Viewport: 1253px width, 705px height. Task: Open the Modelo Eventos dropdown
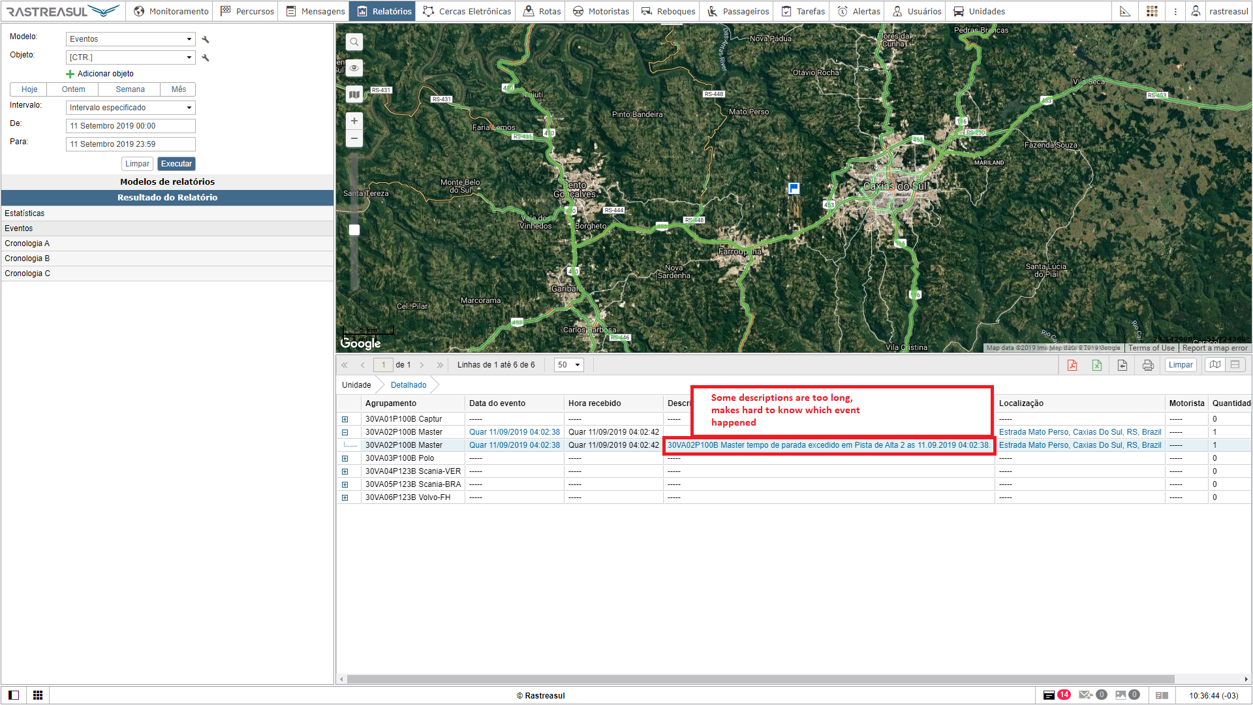click(x=131, y=39)
